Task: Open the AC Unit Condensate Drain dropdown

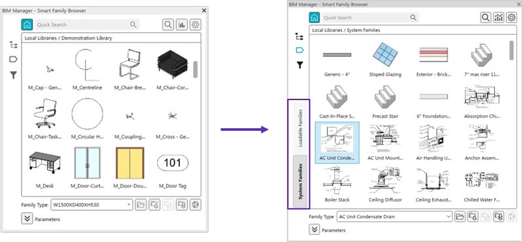Action: tap(395, 216)
